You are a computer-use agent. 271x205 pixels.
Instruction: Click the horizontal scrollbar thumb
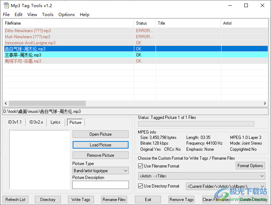coord(47,104)
